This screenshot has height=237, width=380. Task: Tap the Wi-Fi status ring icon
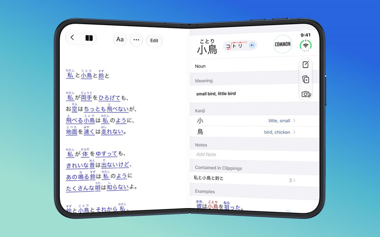pos(305,46)
